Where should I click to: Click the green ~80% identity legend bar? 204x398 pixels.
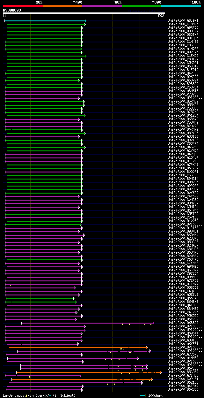[x=141, y=6]
